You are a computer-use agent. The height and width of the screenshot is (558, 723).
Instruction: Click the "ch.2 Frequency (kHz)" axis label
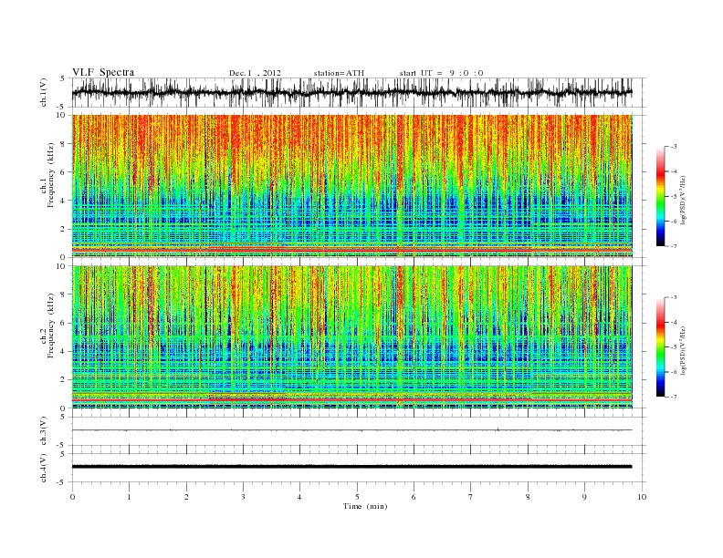(x=47, y=325)
